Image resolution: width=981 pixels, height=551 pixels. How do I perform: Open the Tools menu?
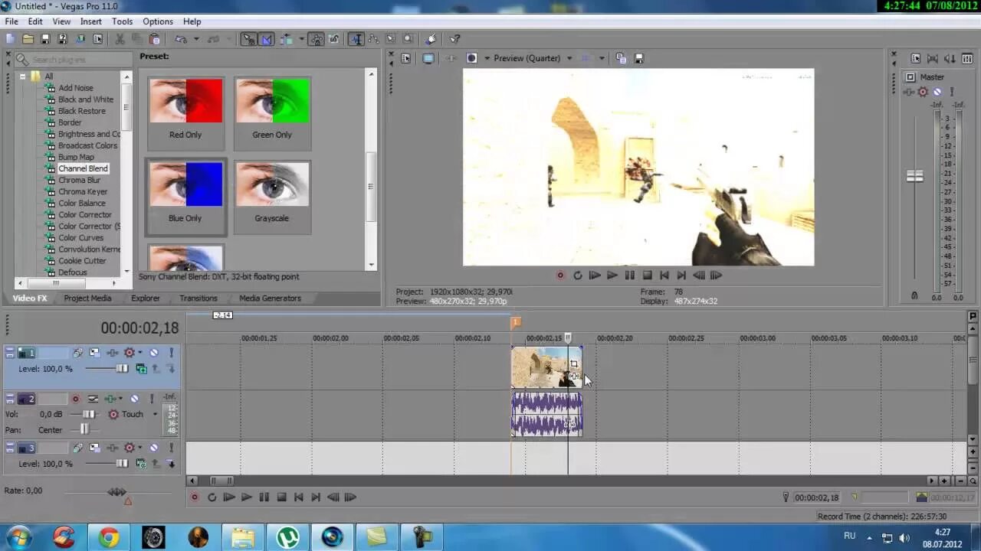pos(122,21)
